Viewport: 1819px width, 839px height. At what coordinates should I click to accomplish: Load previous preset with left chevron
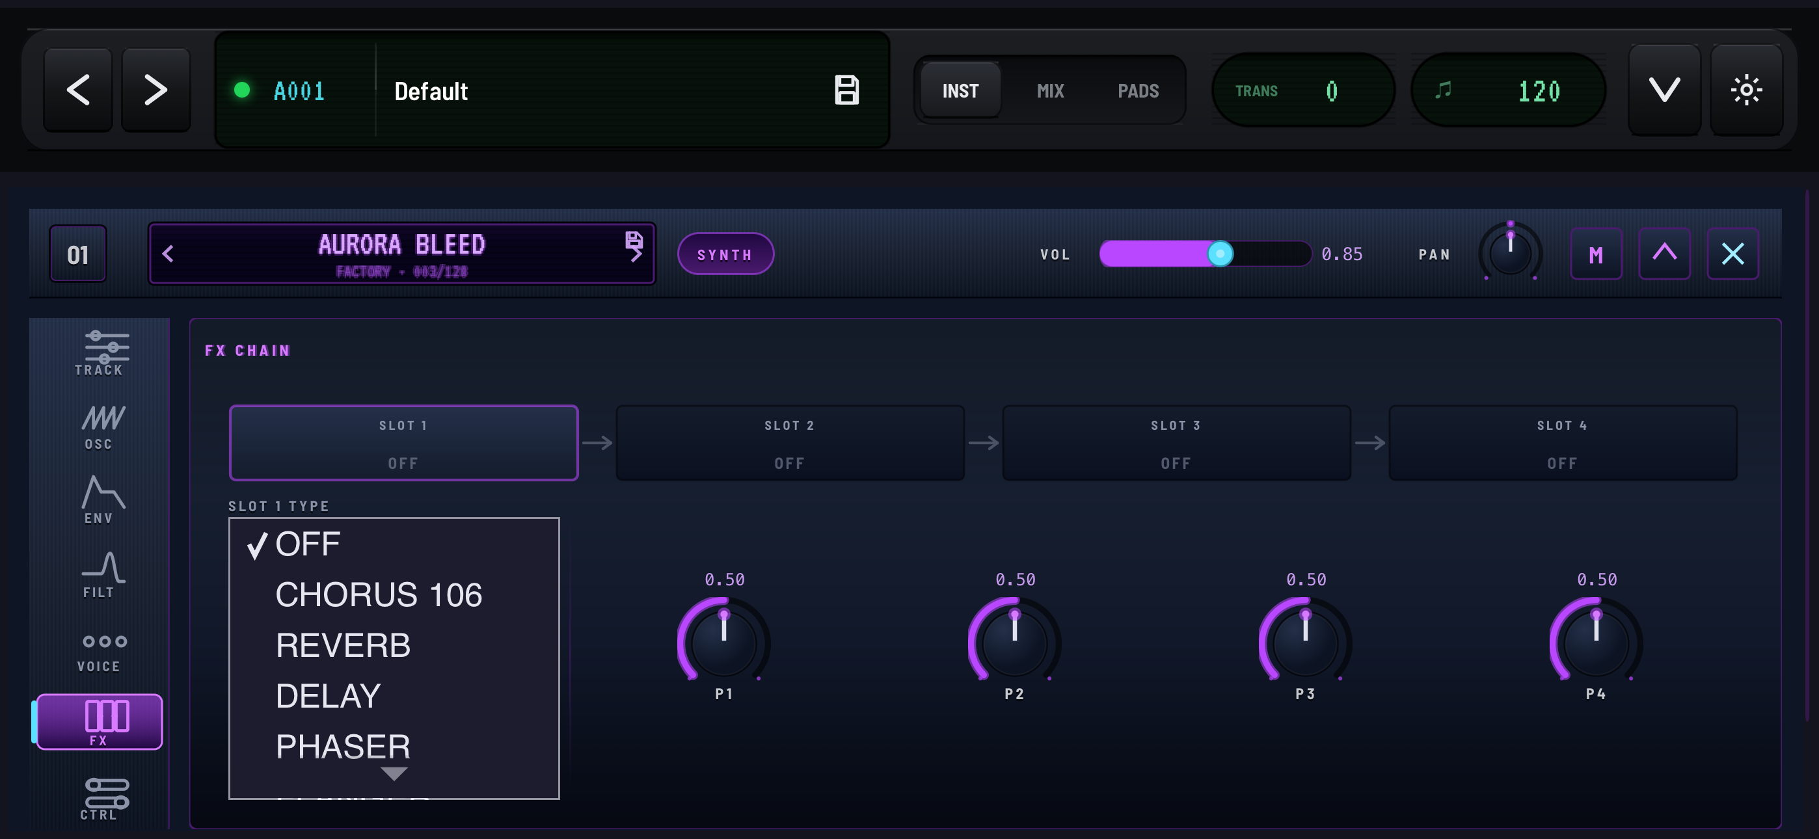(167, 254)
